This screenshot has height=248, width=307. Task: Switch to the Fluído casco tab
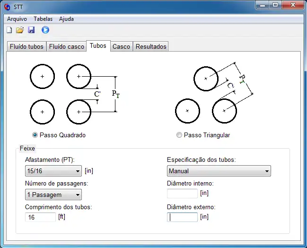(x=67, y=47)
